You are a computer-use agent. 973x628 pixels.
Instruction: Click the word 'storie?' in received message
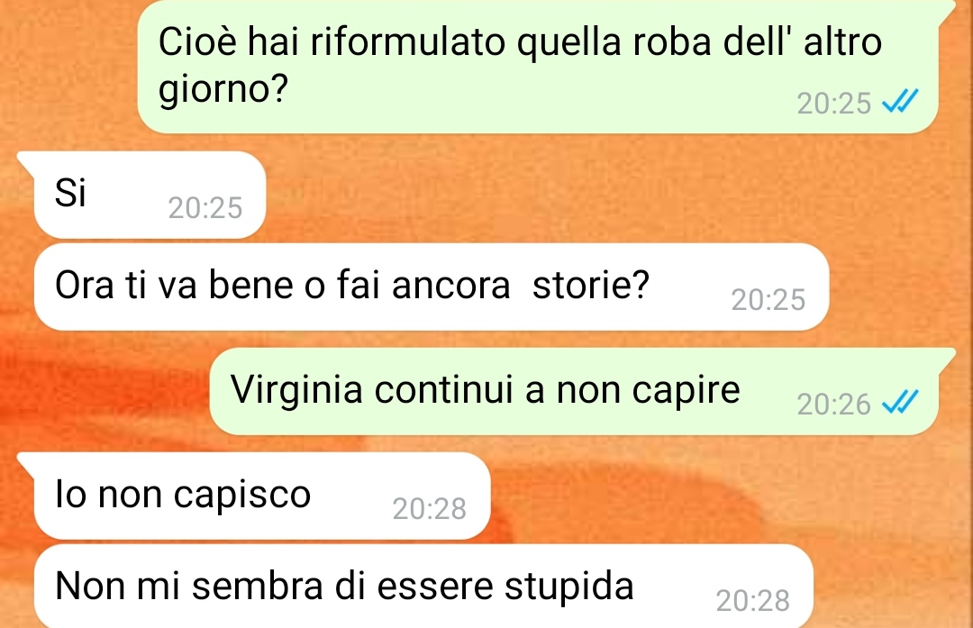pos(591,286)
